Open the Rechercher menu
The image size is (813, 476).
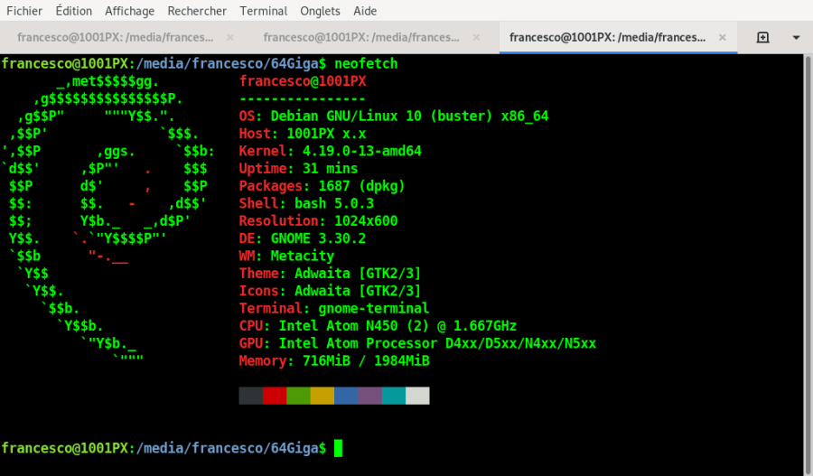click(x=197, y=11)
